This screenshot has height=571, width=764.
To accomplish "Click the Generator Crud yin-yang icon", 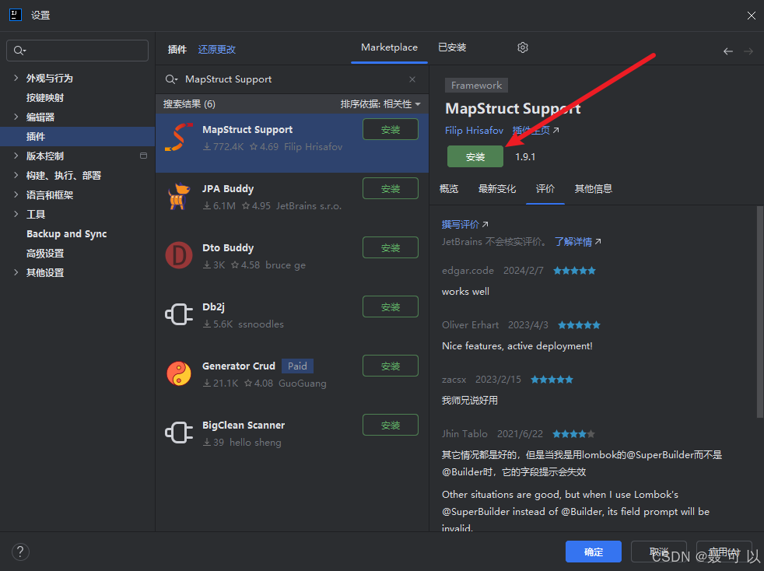I will coord(178,373).
